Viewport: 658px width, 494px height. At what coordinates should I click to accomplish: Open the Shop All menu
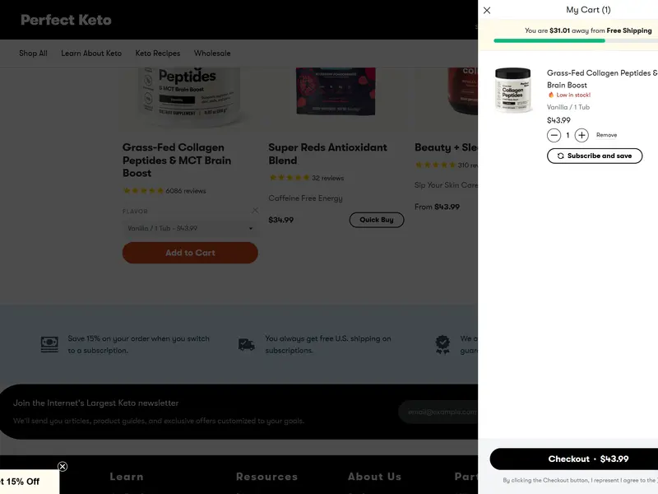click(x=33, y=54)
